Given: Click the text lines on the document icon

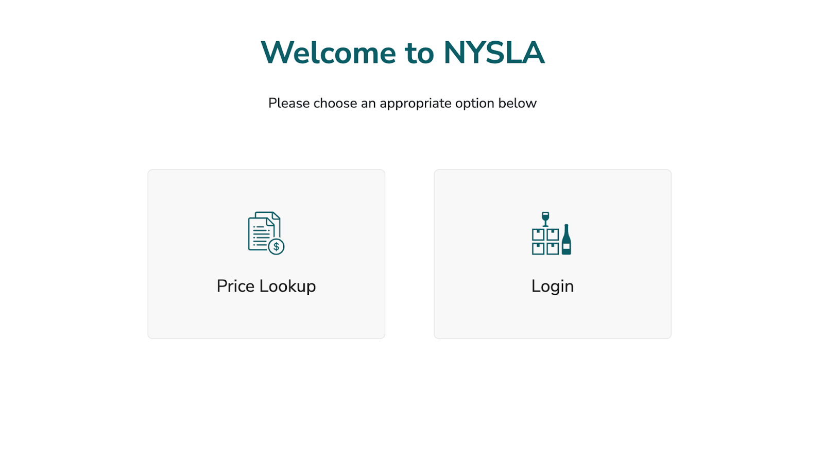Looking at the screenshot, I should (261, 235).
